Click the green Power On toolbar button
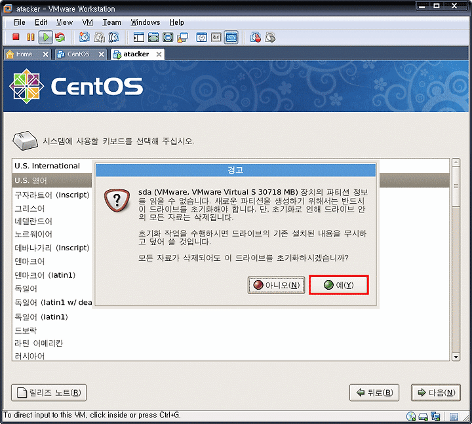This screenshot has height=424, width=472. tap(46, 37)
